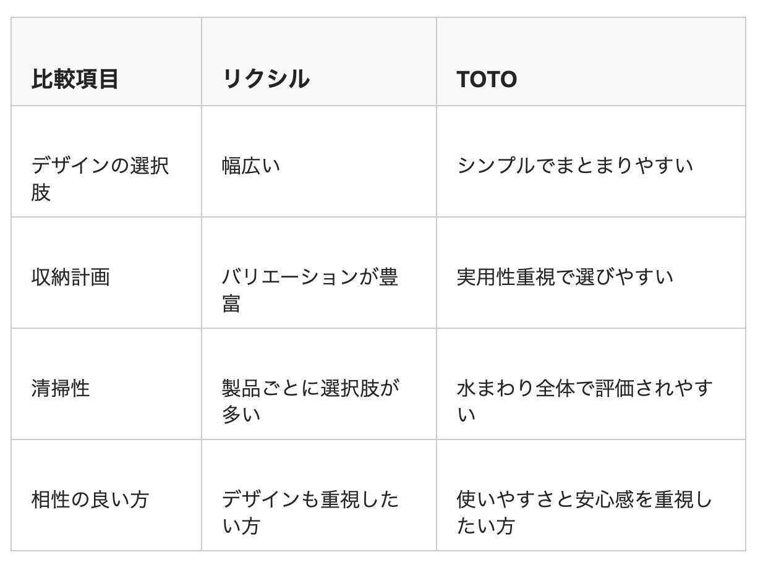The image size is (763, 565).
Task: Select the 清掃性 row label
Action: (x=106, y=384)
